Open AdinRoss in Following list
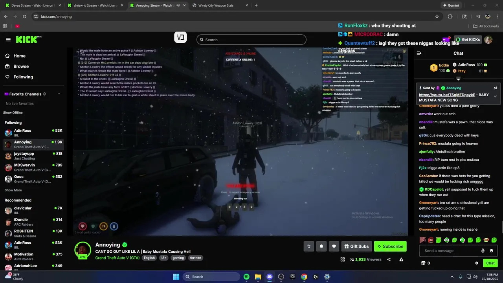 tap(33, 133)
